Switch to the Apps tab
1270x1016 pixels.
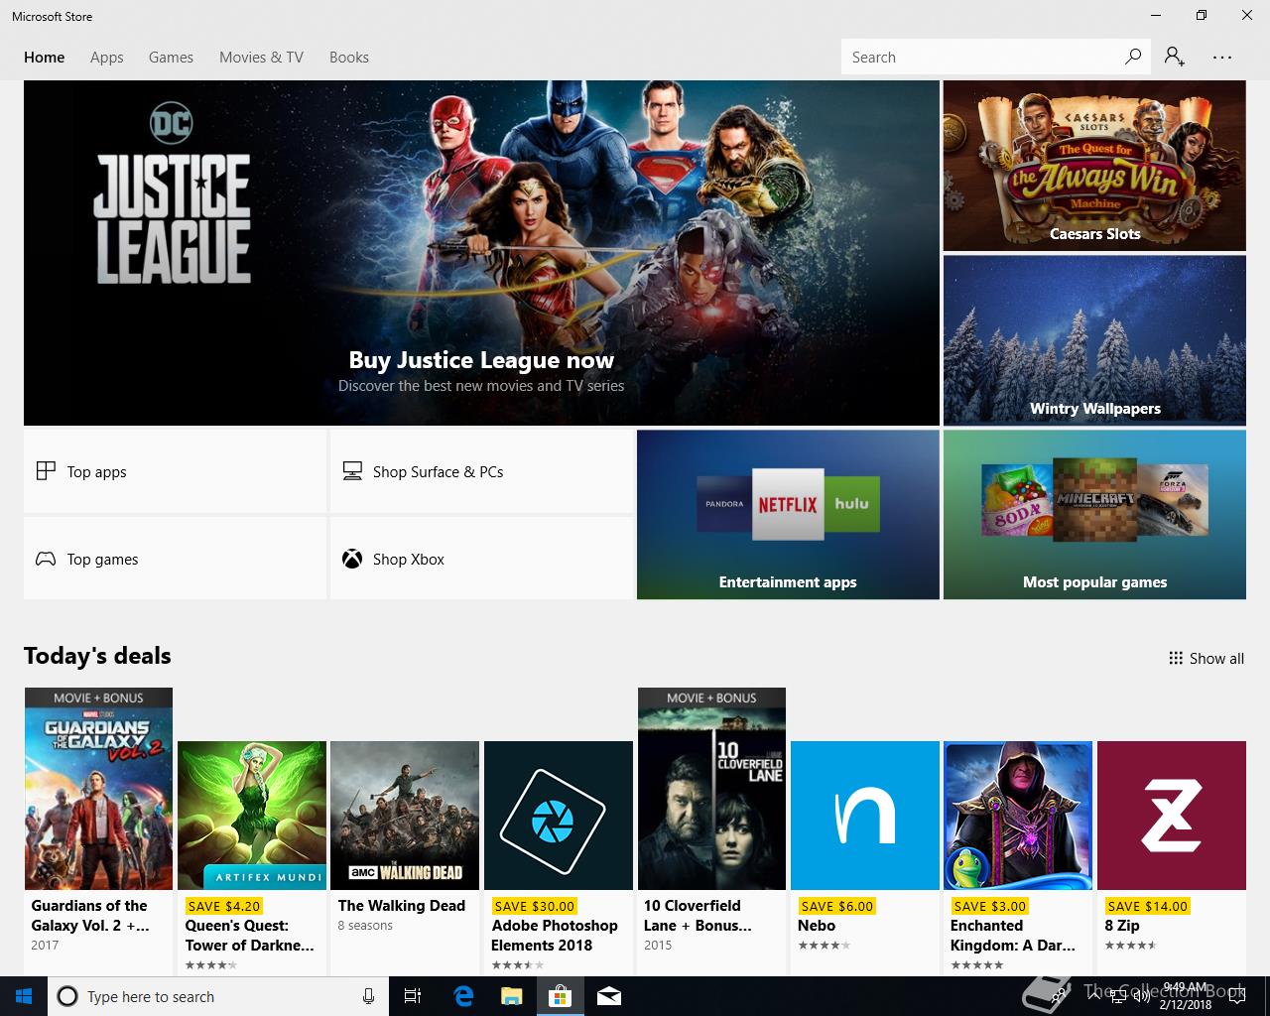pyautogui.click(x=107, y=58)
